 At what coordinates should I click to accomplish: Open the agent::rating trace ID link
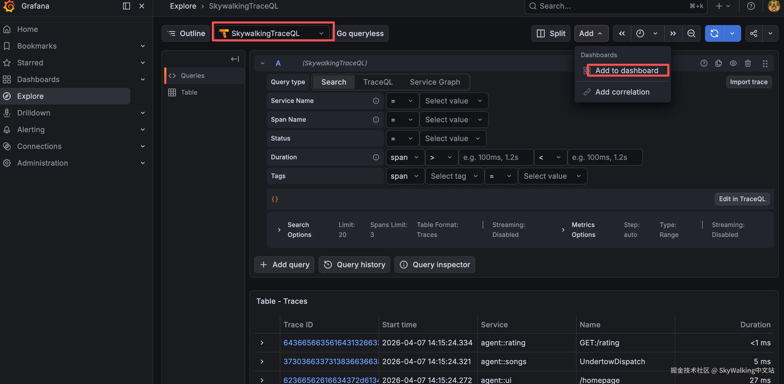coord(331,343)
